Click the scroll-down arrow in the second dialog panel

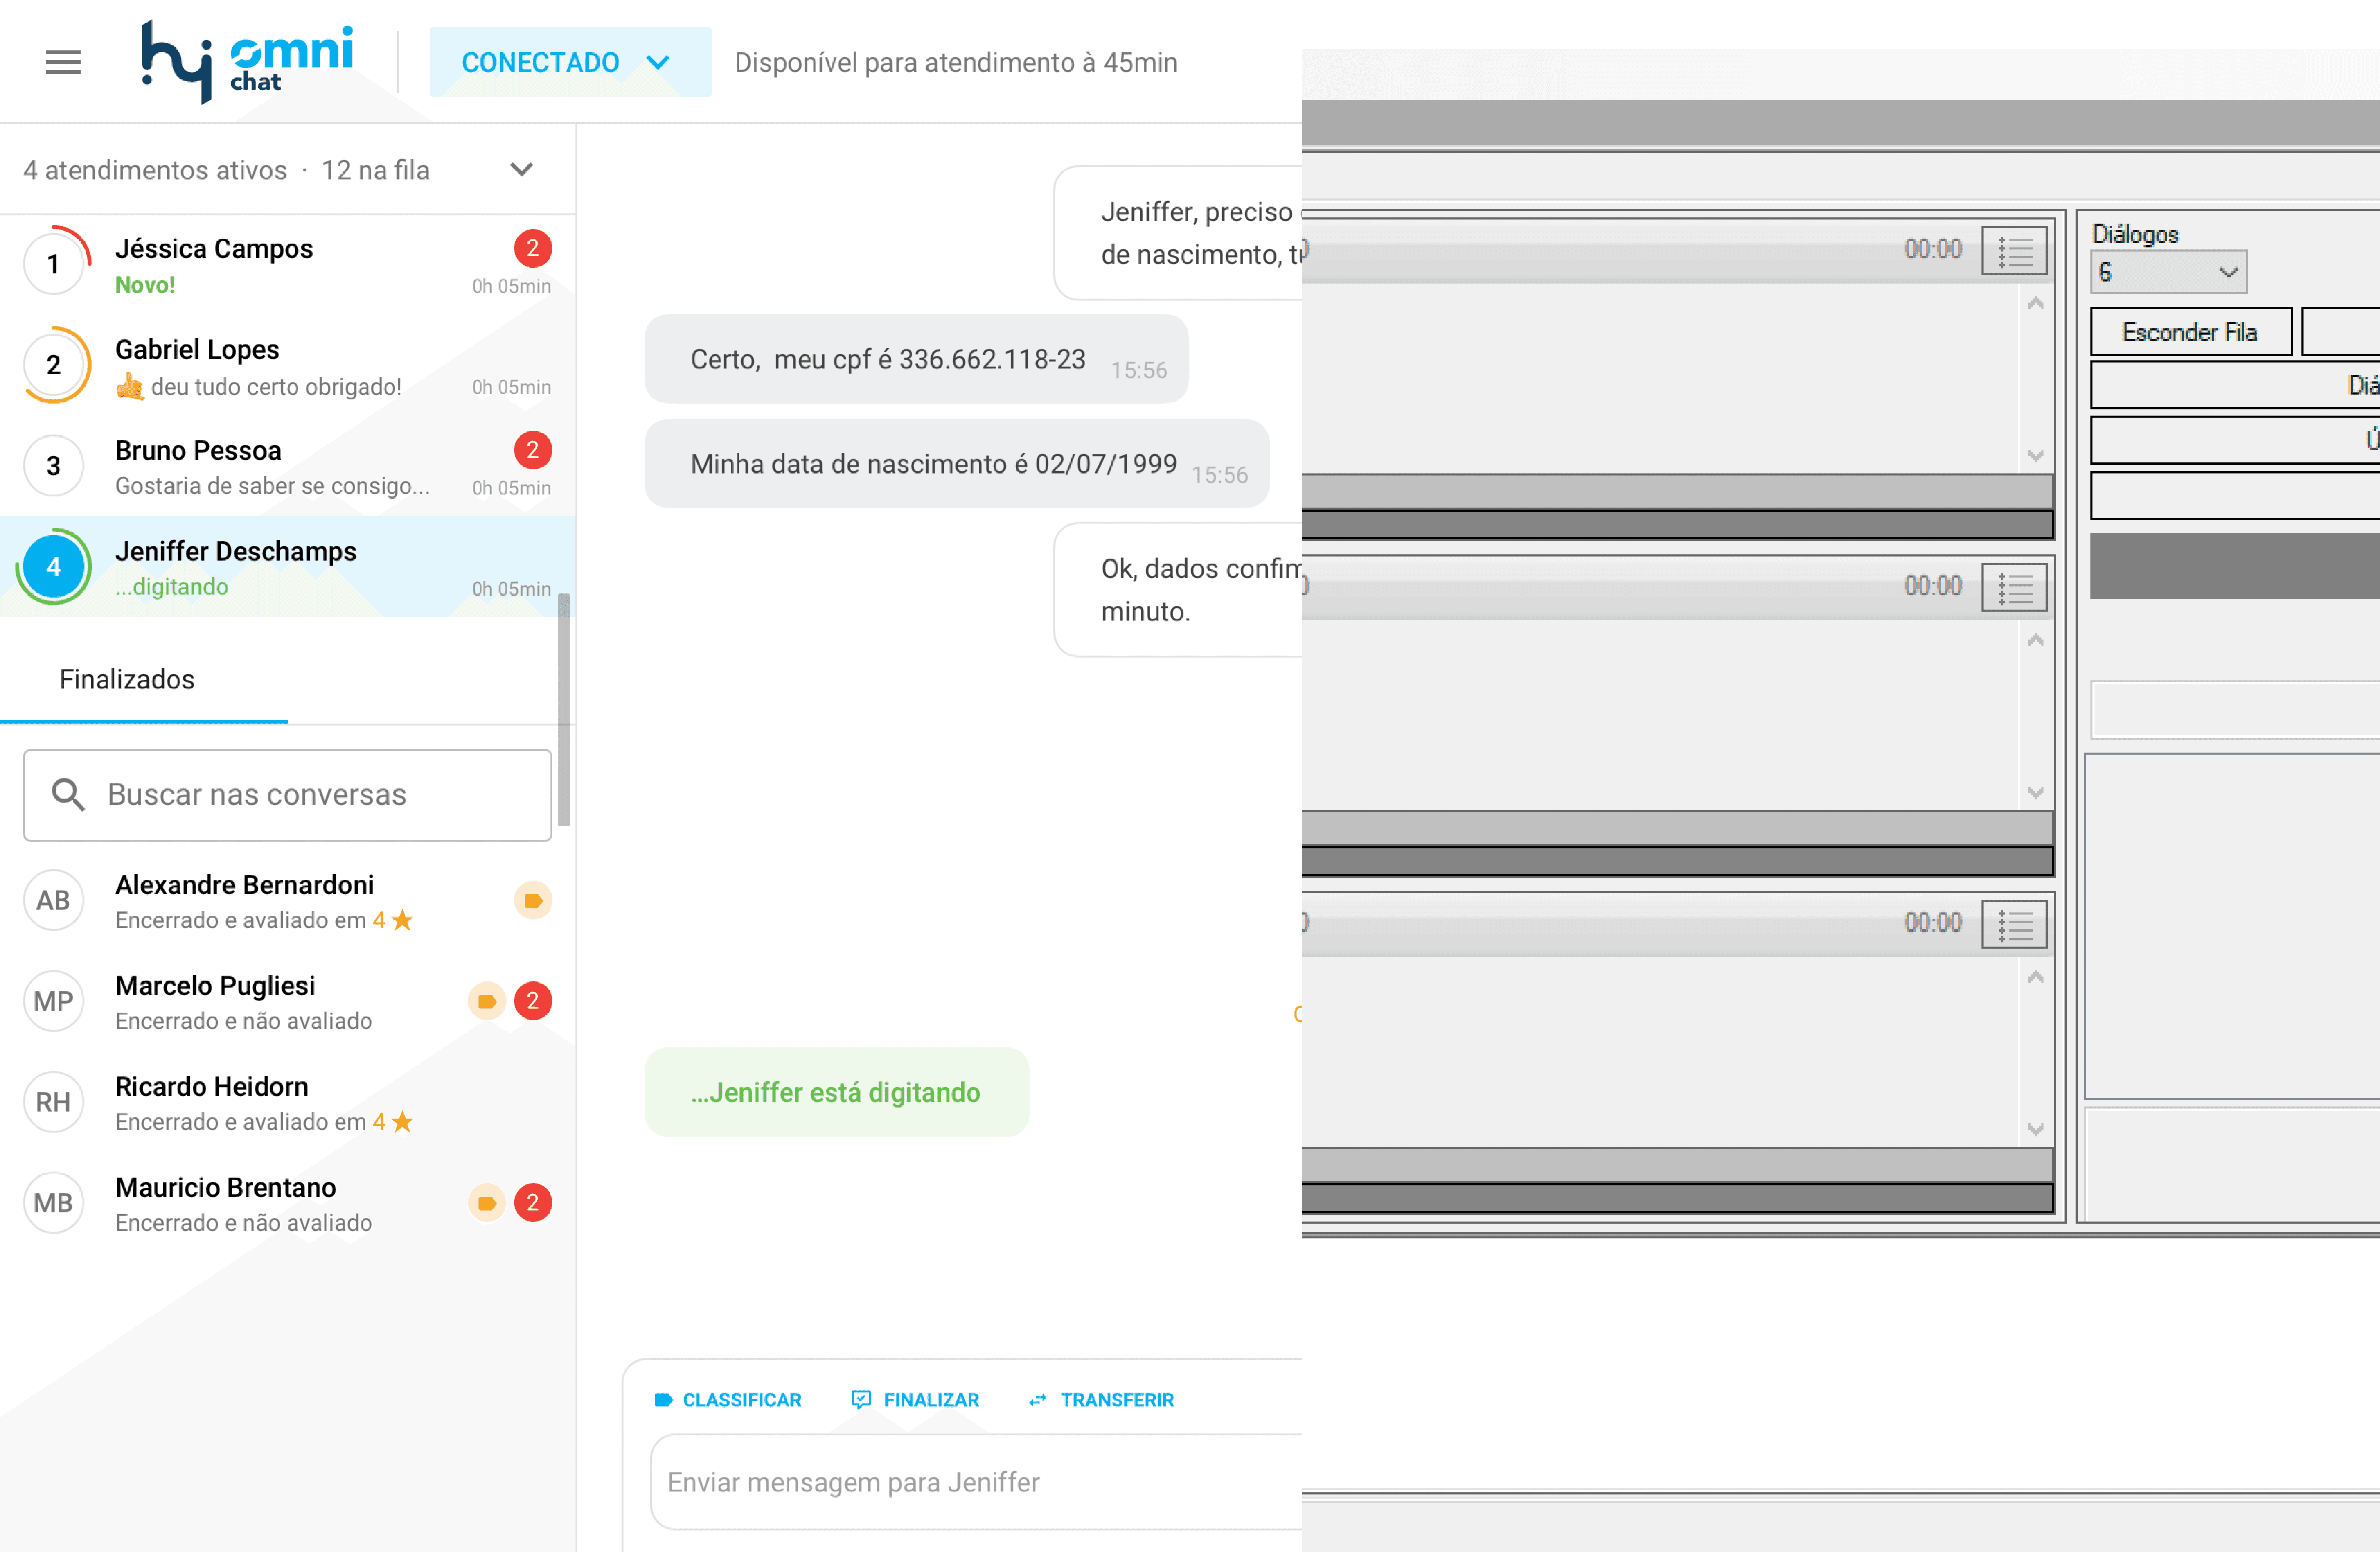coord(2035,793)
